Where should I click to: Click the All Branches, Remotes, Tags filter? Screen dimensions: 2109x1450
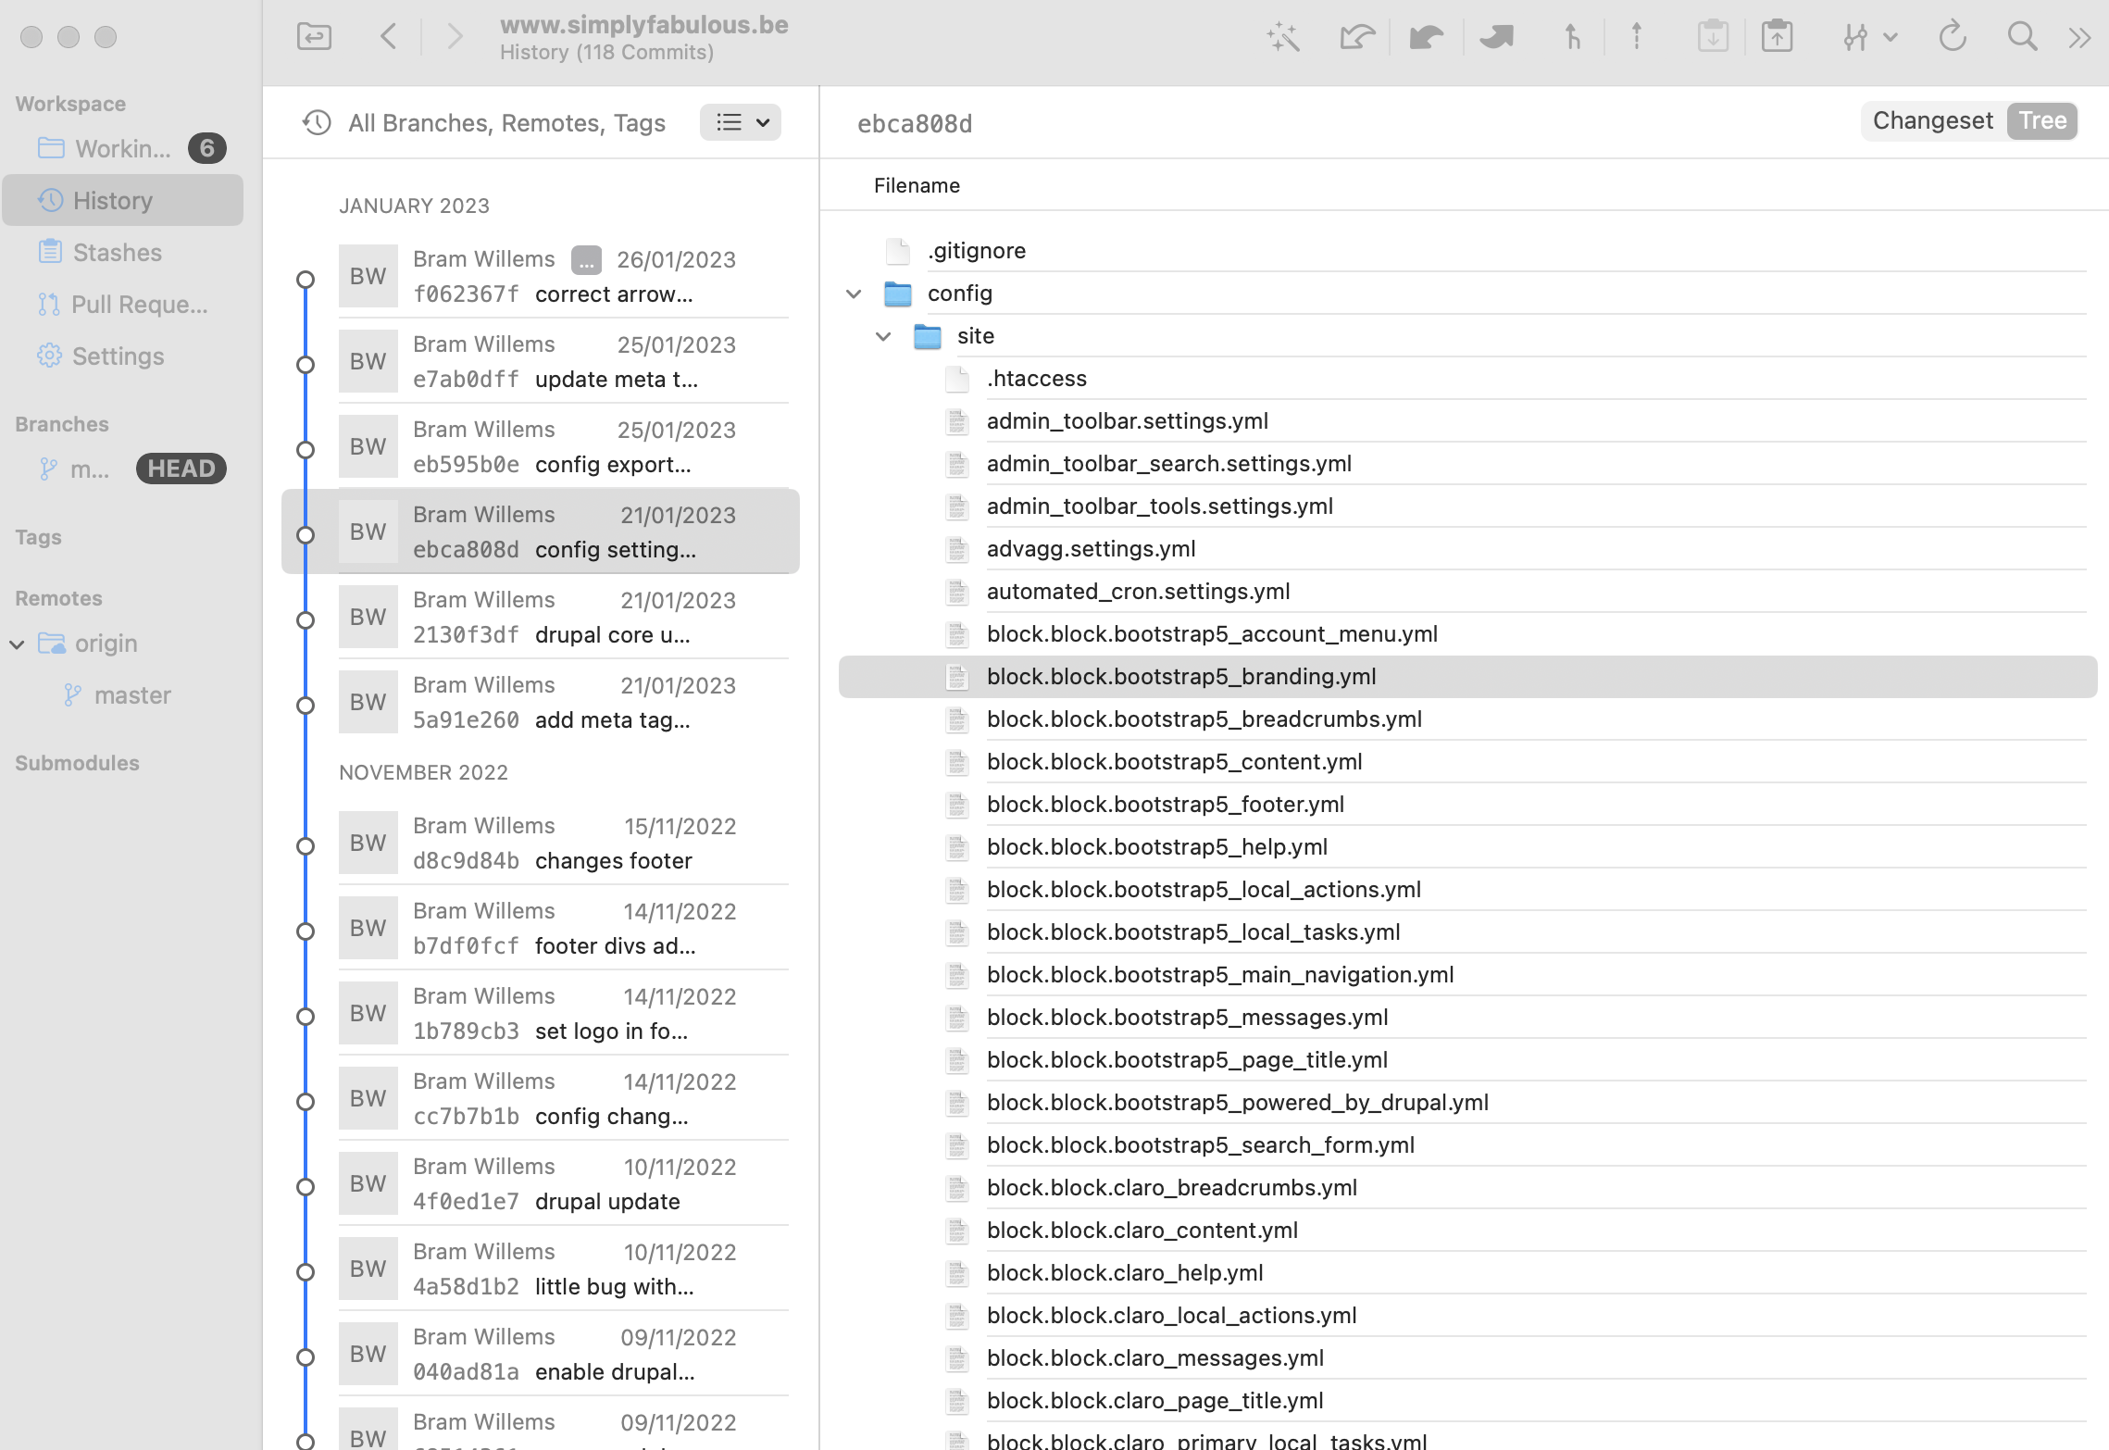tap(505, 122)
